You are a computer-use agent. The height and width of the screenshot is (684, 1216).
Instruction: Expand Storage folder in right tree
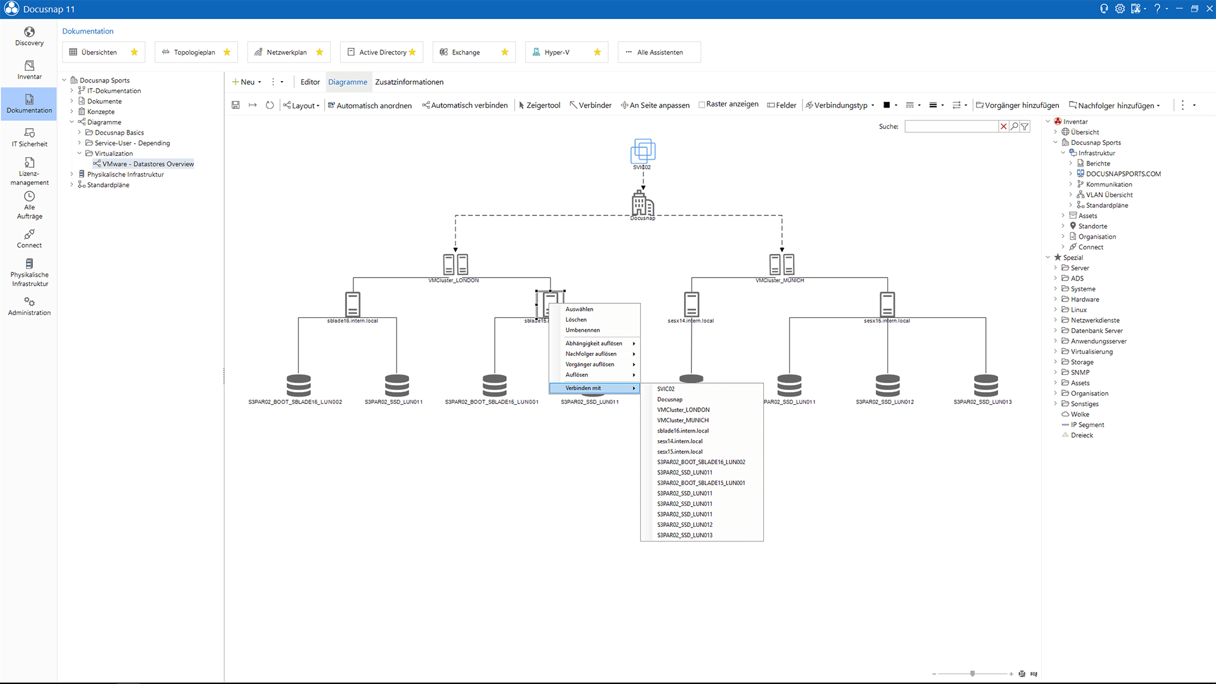pos(1056,362)
